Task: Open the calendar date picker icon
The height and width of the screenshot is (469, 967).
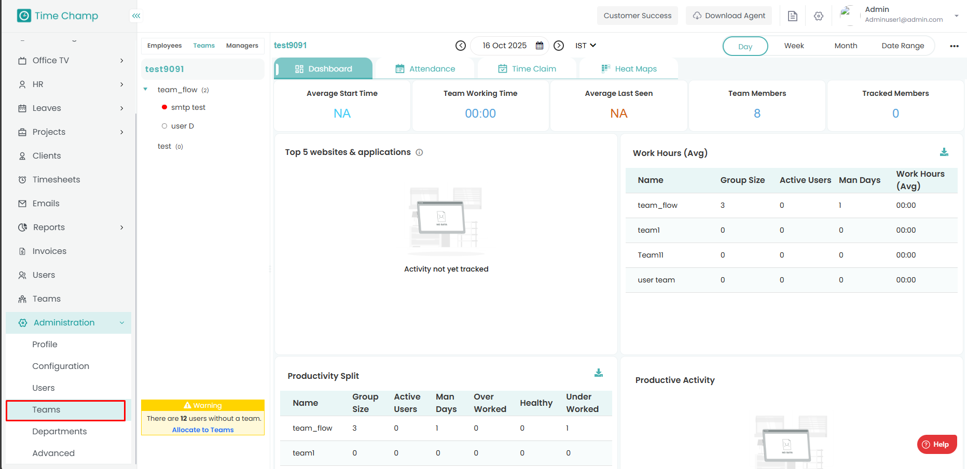Action: coord(540,46)
